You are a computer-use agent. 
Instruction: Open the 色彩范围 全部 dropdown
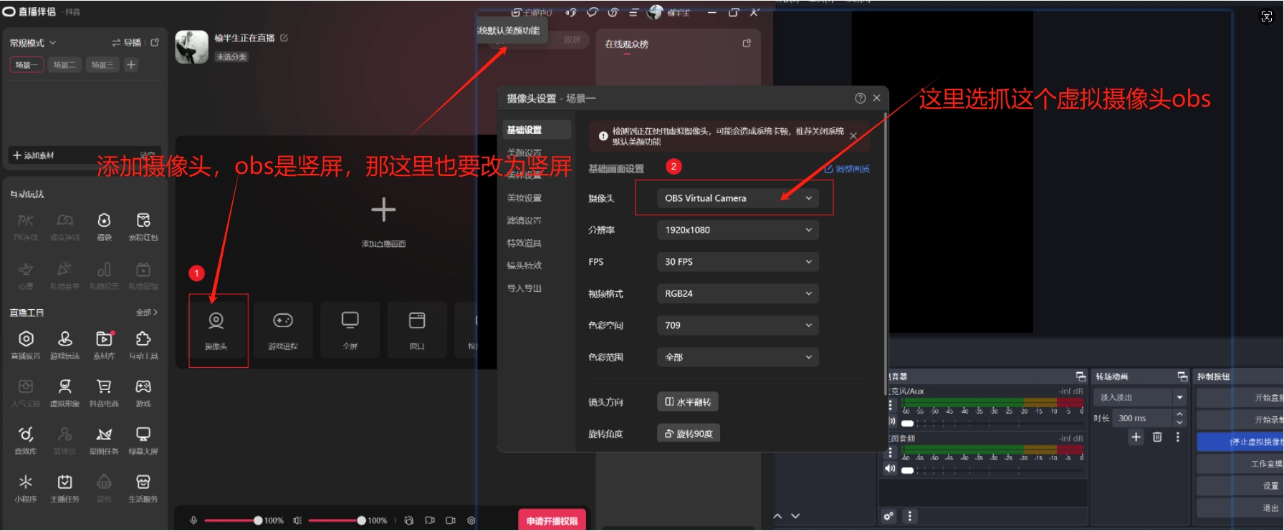tap(737, 357)
